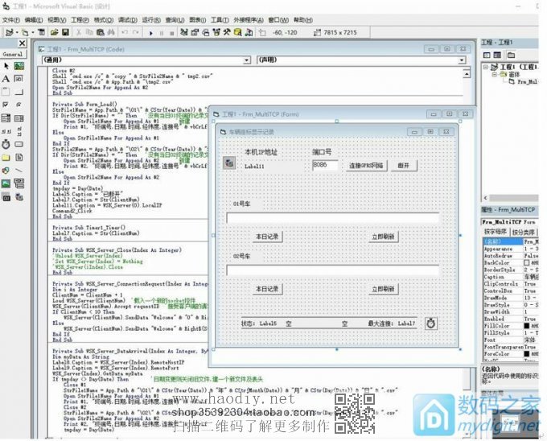547x441 pixels.
Task: Click the 断开 button on form
Action: click(404, 165)
